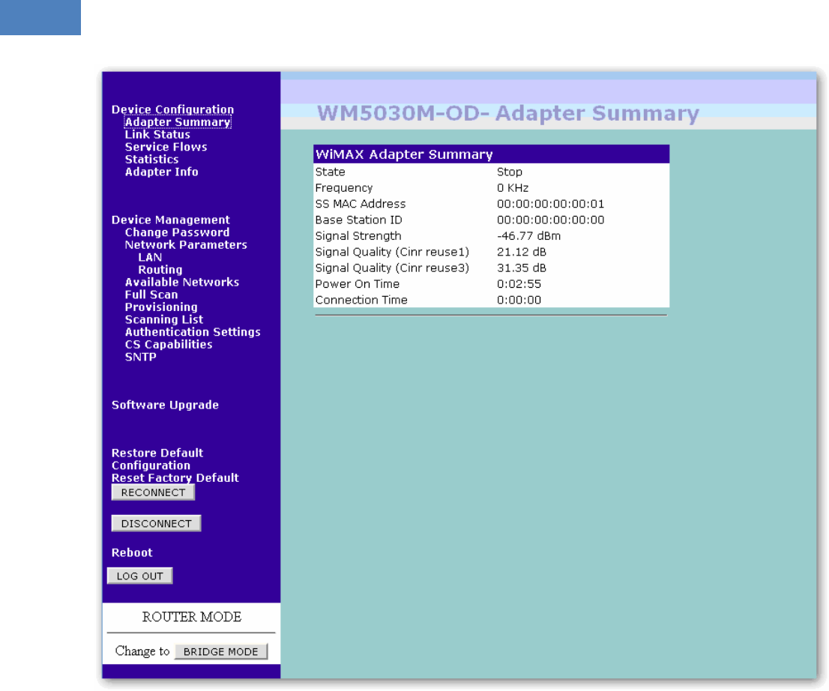Open the Scanning List page
Screen dimensions: 829x691
(164, 319)
